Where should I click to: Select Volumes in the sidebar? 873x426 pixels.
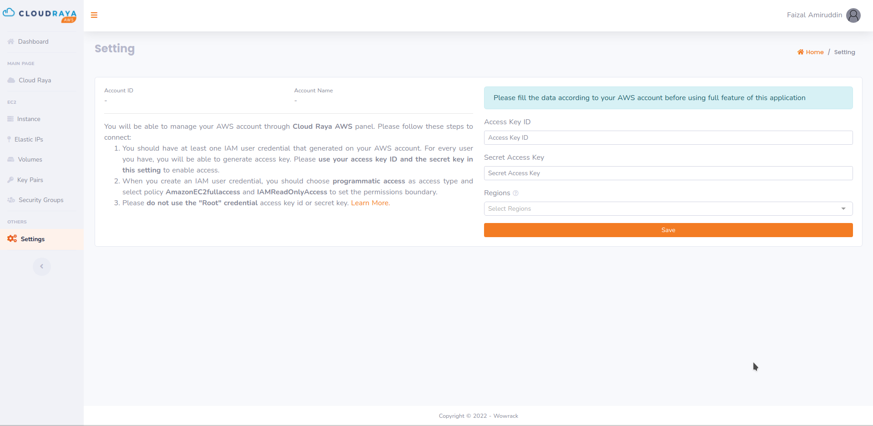(x=30, y=160)
